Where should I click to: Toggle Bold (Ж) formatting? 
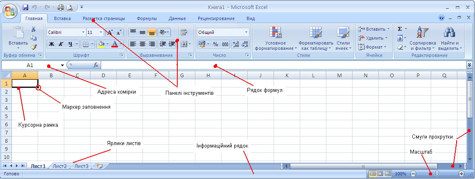[x=52, y=44]
